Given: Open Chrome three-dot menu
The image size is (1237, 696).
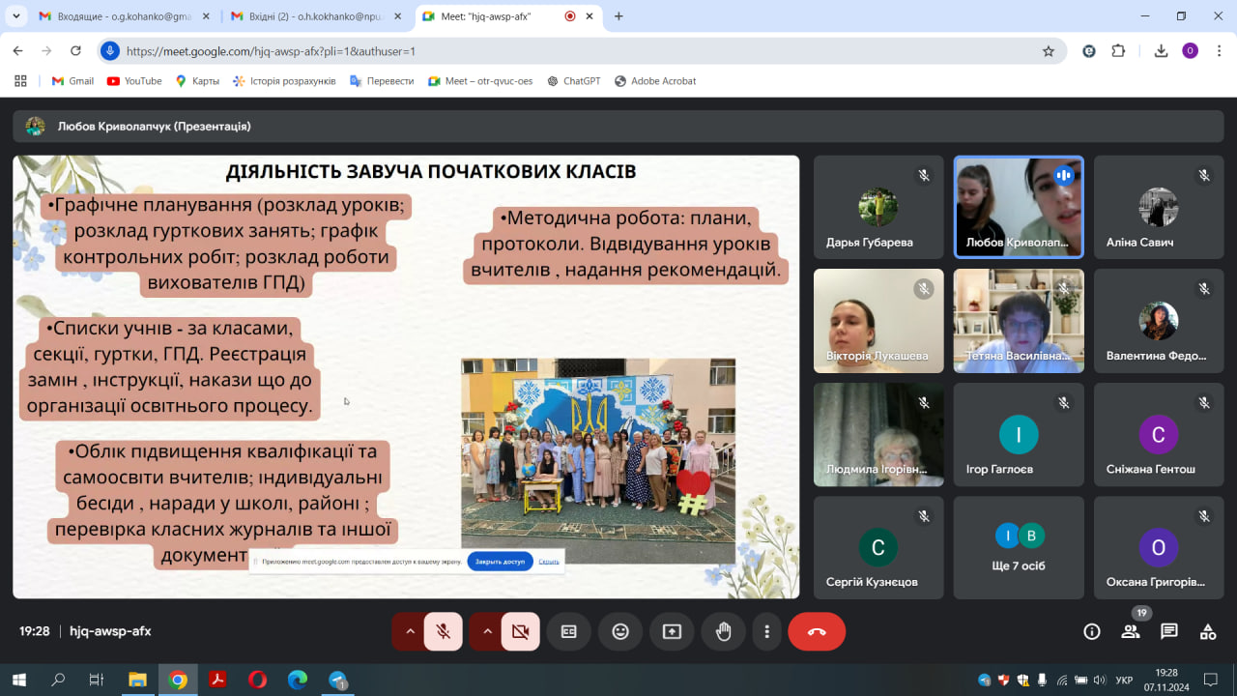Looking at the screenshot, I should point(1218,51).
